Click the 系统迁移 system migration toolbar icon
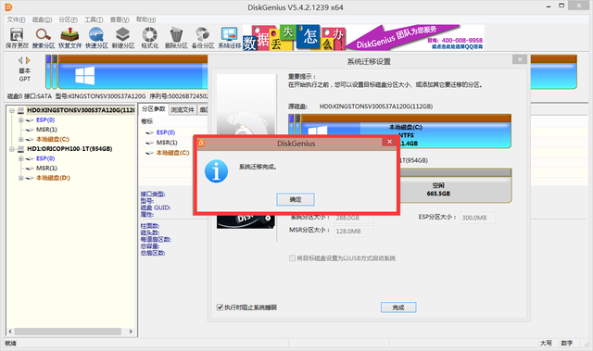This screenshot has height=351, width=593. pos(229,38)
